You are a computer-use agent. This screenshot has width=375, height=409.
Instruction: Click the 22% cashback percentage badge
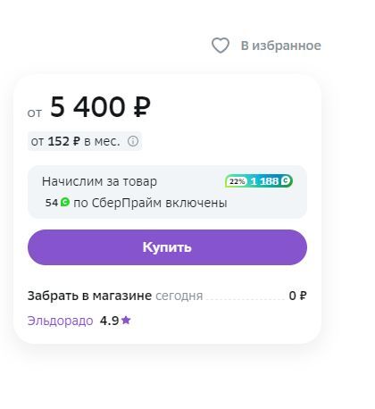click(x=237, y=181)
